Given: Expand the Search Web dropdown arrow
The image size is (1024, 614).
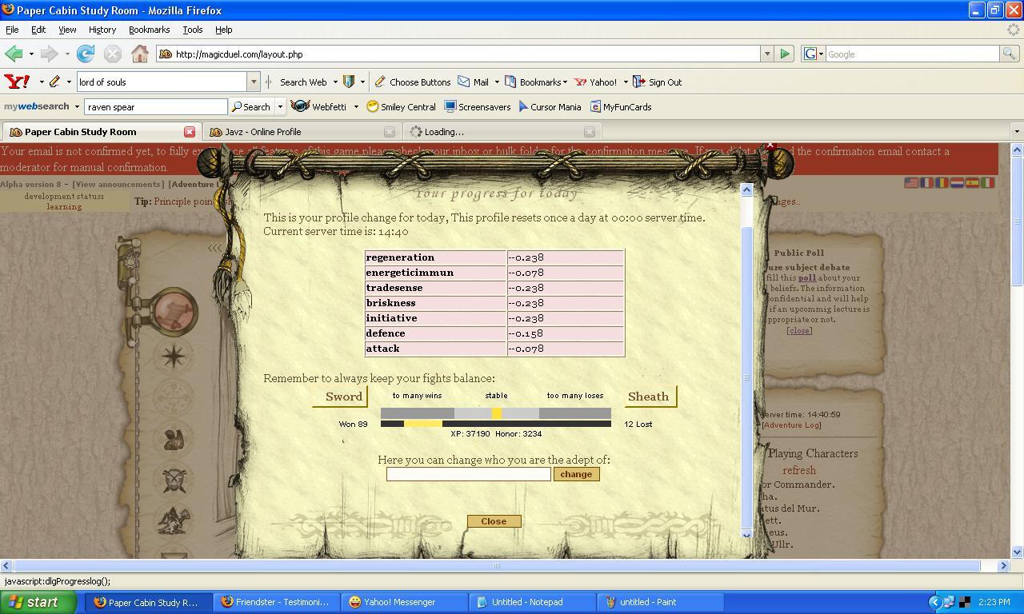Looking at the screenshot, I should pos(335,82).
